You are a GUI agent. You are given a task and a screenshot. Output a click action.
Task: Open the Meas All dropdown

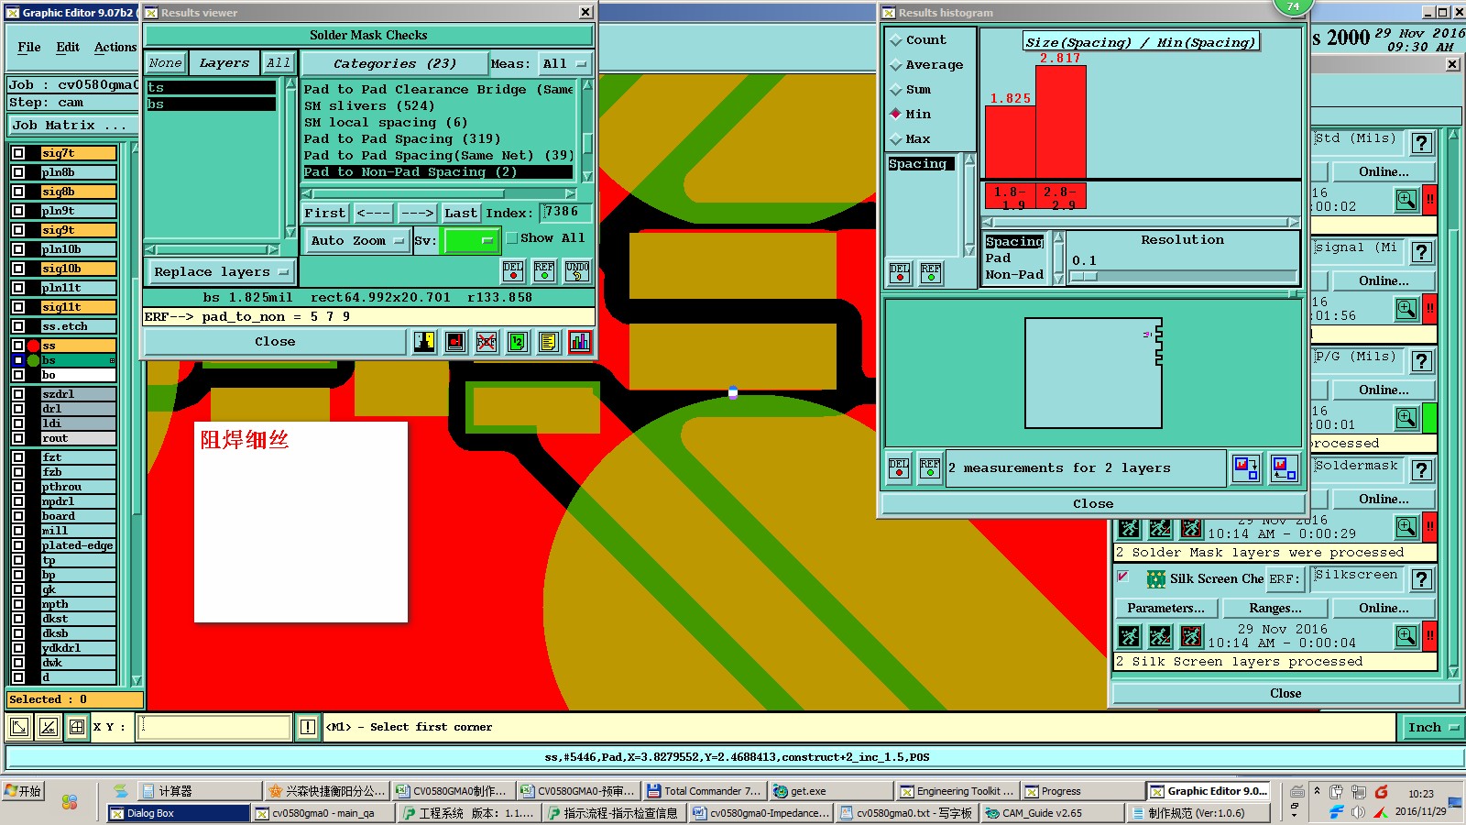(565, 64)
